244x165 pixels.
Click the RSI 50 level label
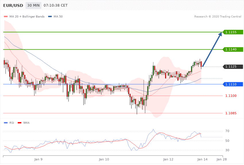227,141
